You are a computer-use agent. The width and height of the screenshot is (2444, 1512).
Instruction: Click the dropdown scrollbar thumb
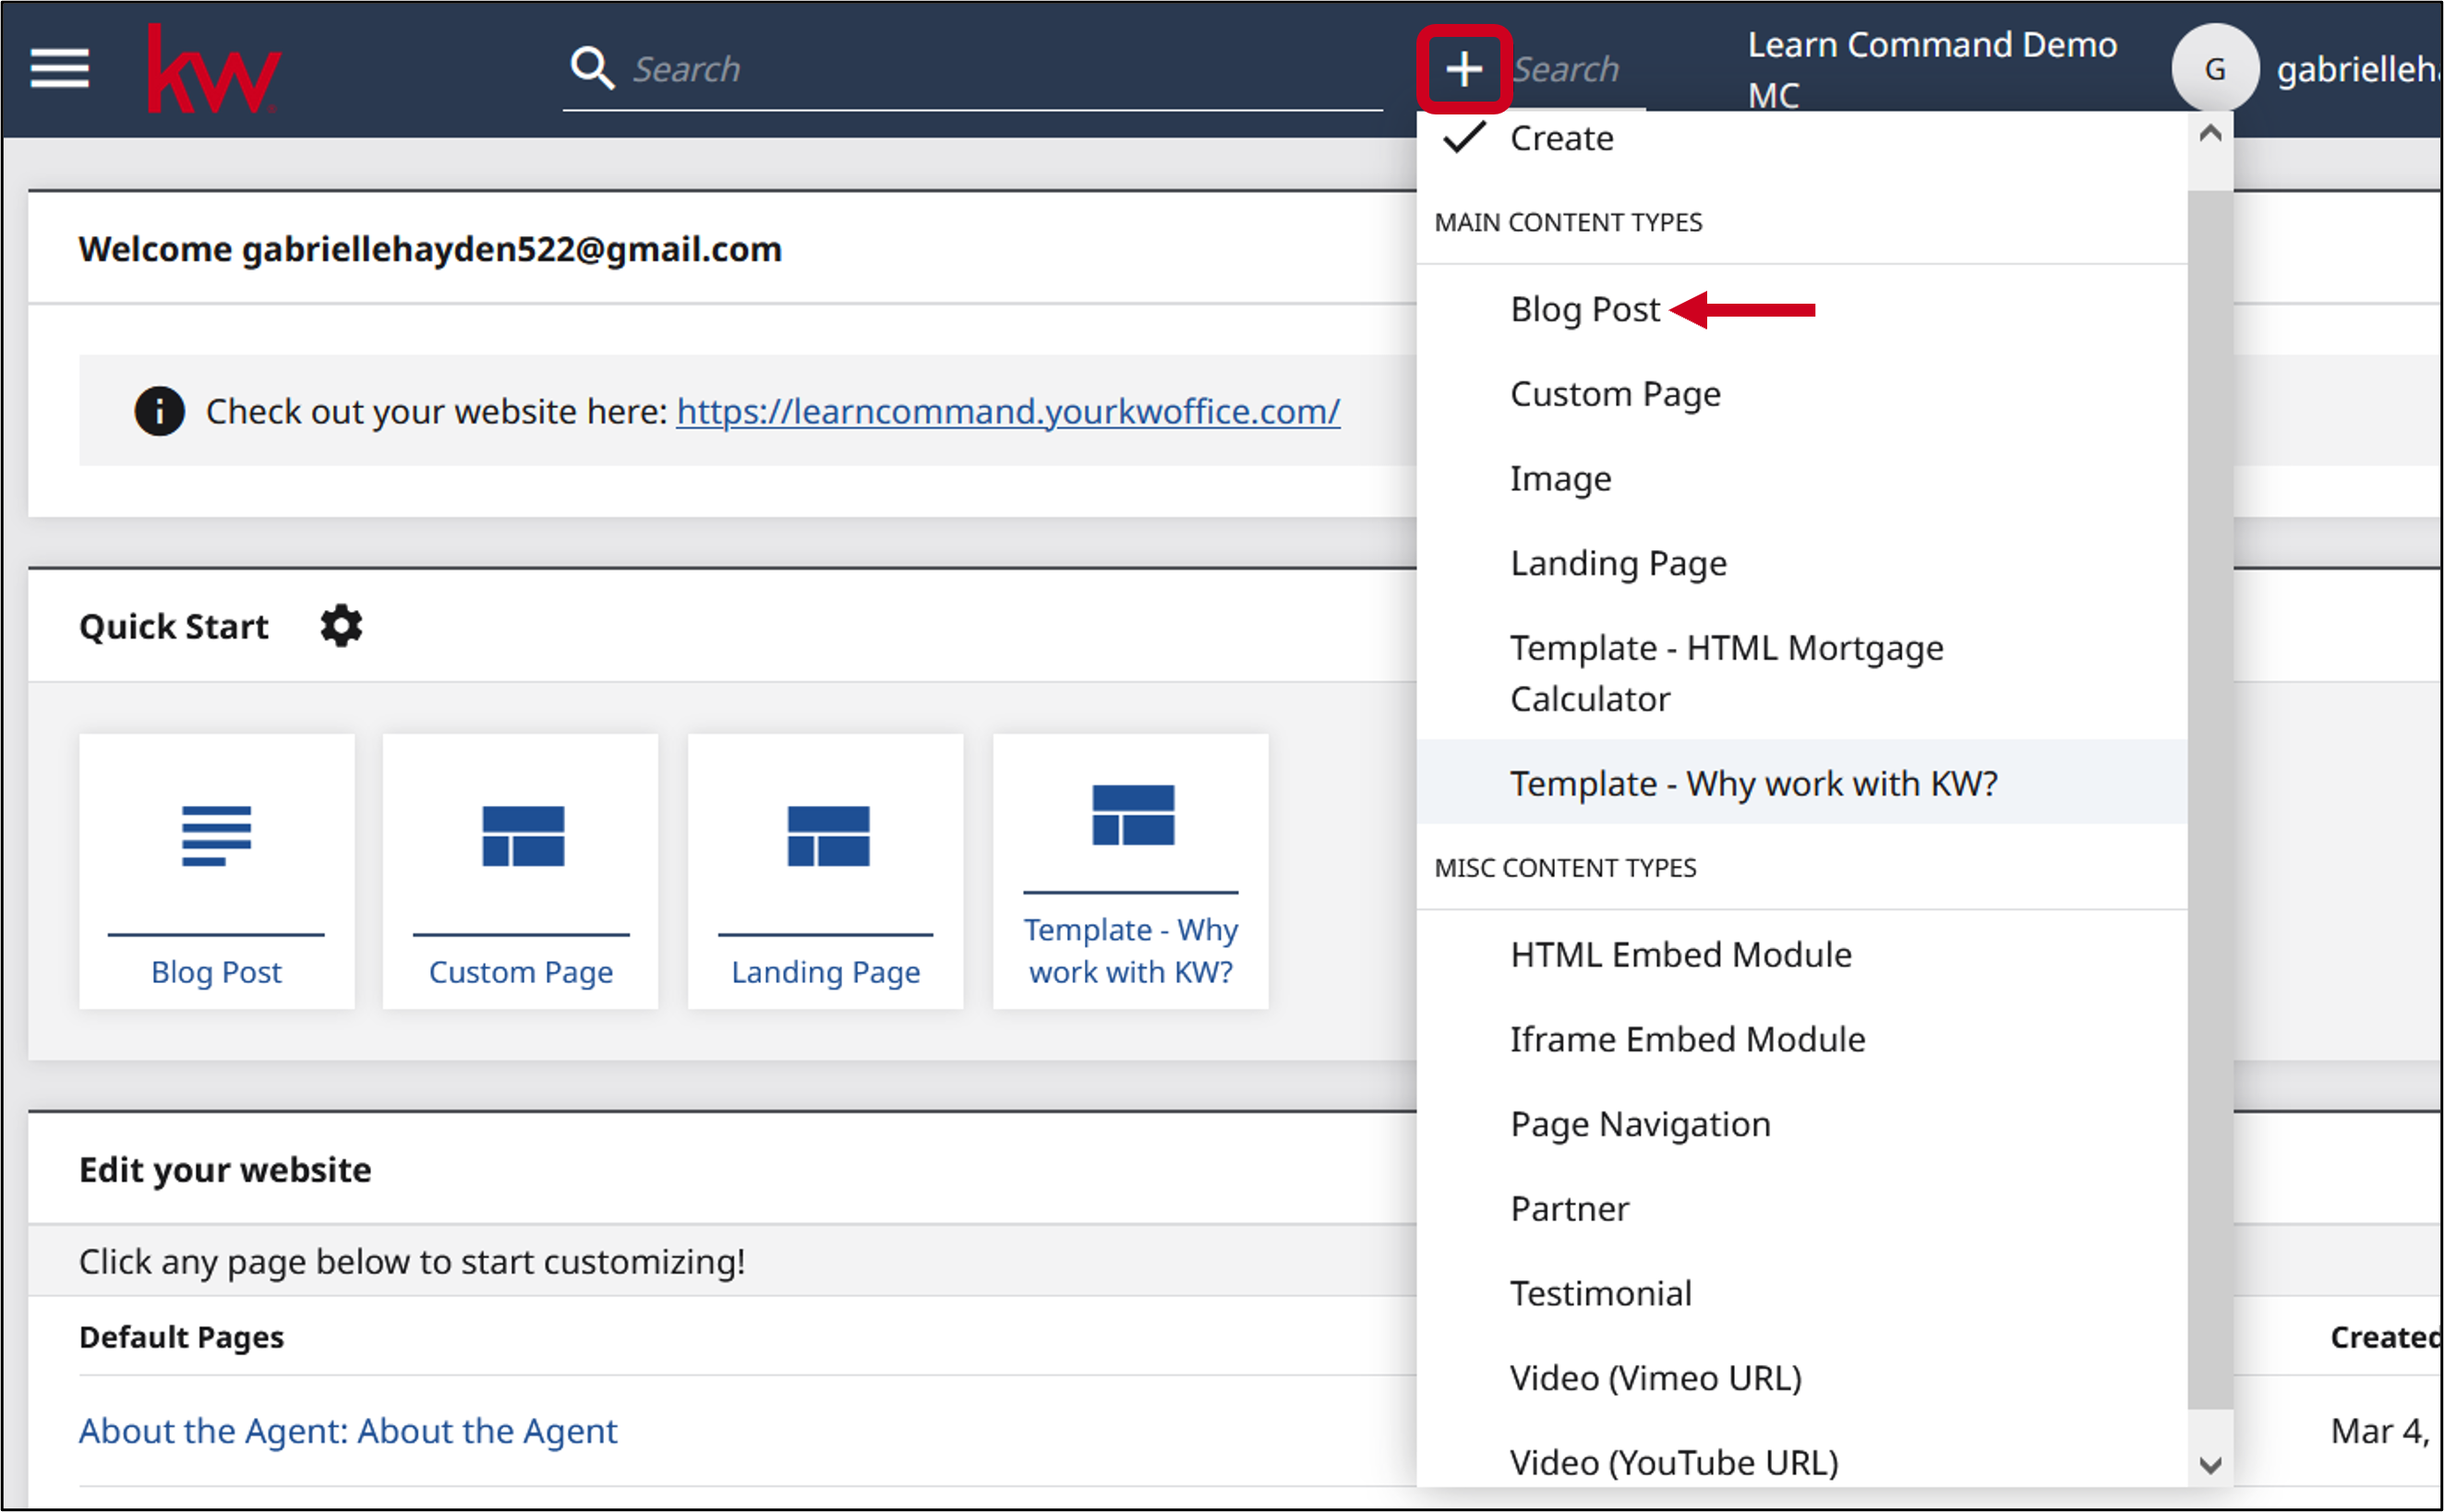pyautogui.click(x=2210, y=800)
